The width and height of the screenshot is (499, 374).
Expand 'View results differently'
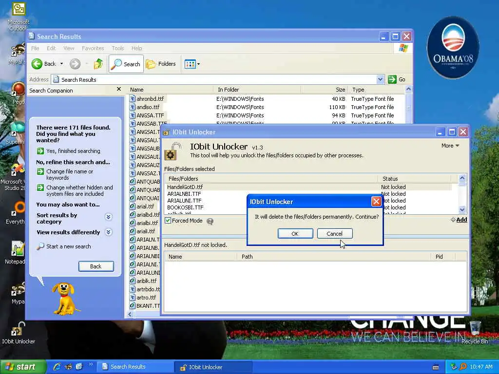[108, 232]
